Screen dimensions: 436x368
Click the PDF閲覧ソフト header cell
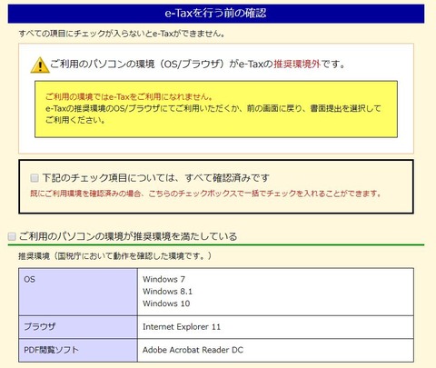(x=78, y=350)
